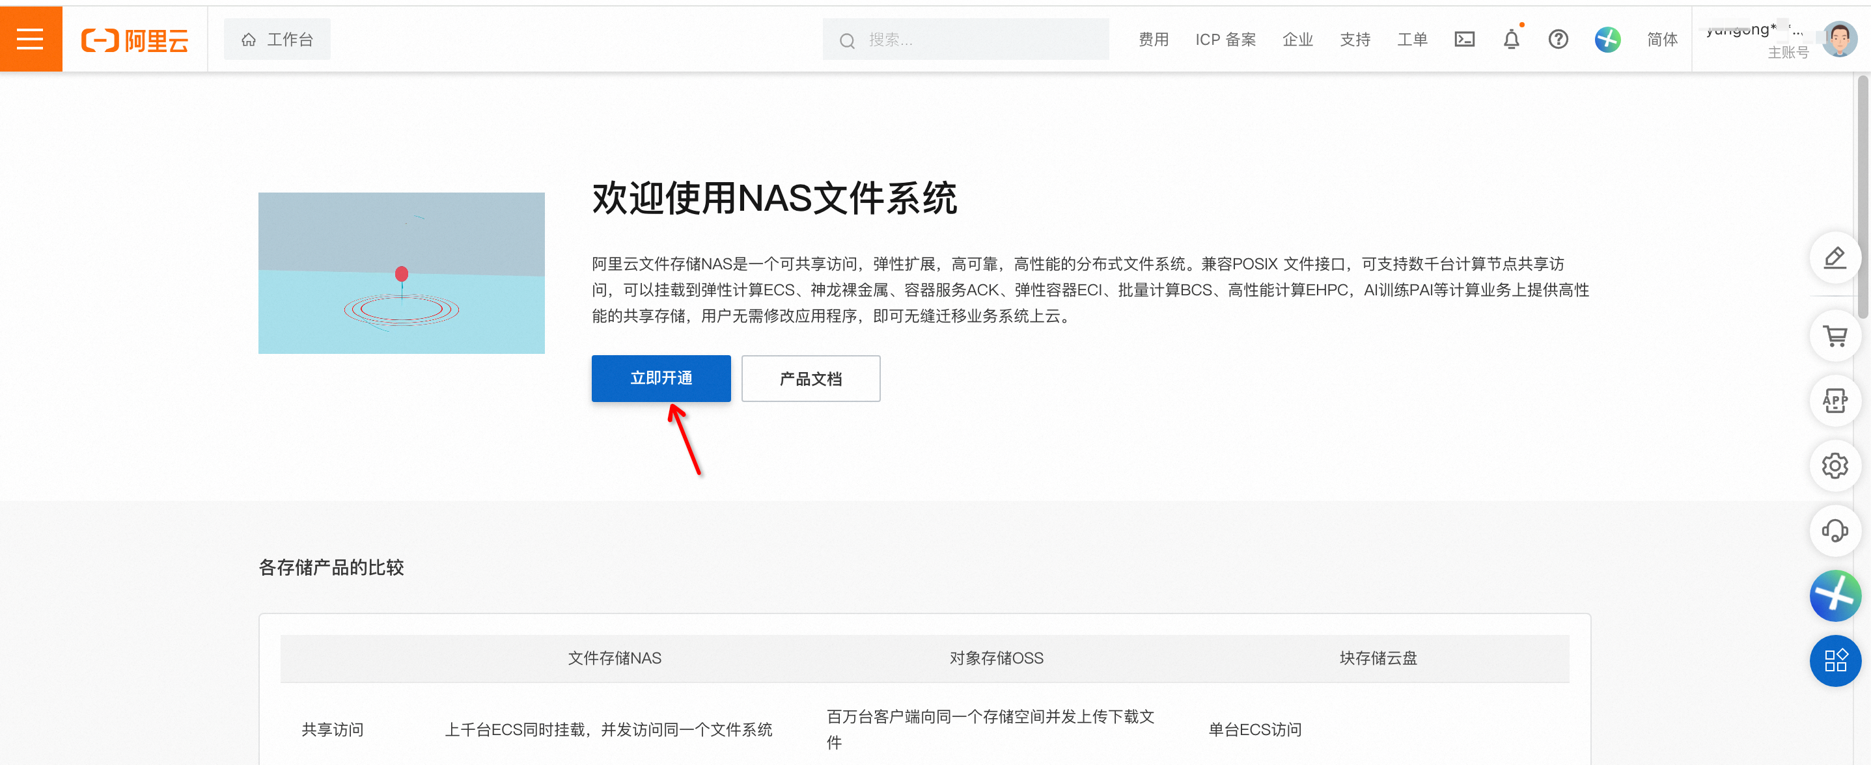Viewport: 1871px width, 765px height.
Task: Open the customer service headset icon
Action: [x=1835, y=531]
